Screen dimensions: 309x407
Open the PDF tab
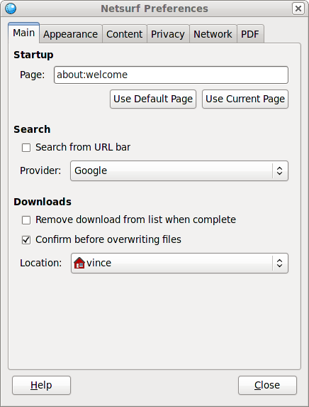pyautogui.click(x=250, y=34)
